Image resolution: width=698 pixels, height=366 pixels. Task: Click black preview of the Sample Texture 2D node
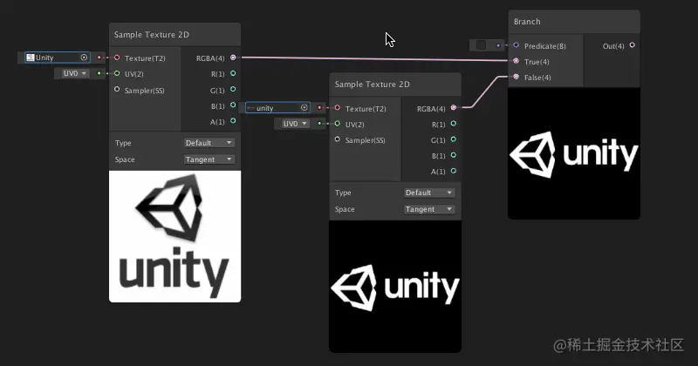(x=395, y=287)
